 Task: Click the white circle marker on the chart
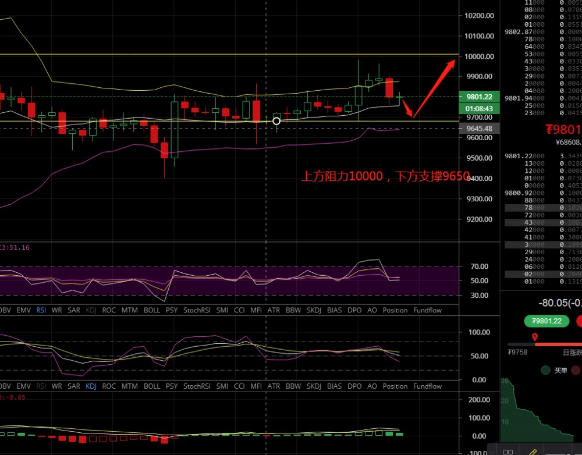(x=276, y=121)
